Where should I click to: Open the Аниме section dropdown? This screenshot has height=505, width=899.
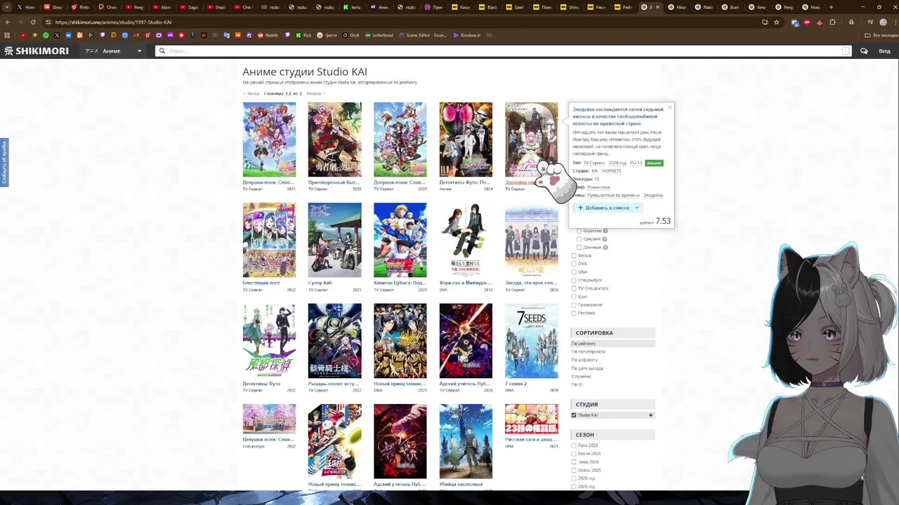point(114,50)
